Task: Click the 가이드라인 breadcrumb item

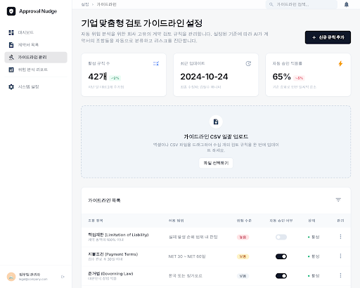Action: pyautogui.click(x=106, y=4)
